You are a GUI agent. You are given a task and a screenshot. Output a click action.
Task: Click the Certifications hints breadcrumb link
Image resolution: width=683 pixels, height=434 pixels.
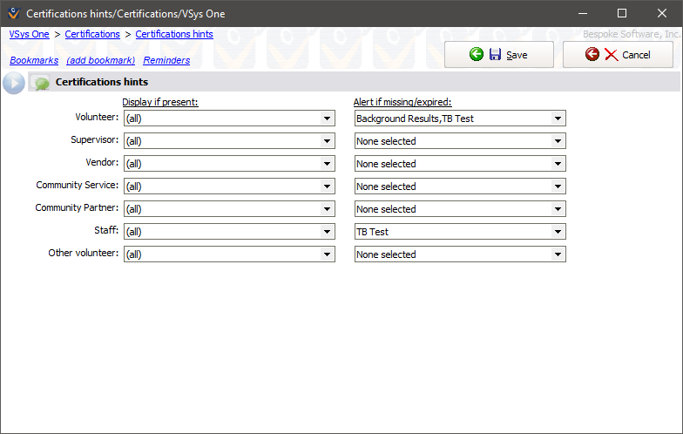(x=174, y=34)
